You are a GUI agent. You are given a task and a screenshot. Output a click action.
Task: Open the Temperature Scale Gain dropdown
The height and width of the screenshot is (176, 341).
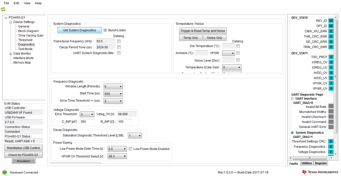(x=232, y=67)
